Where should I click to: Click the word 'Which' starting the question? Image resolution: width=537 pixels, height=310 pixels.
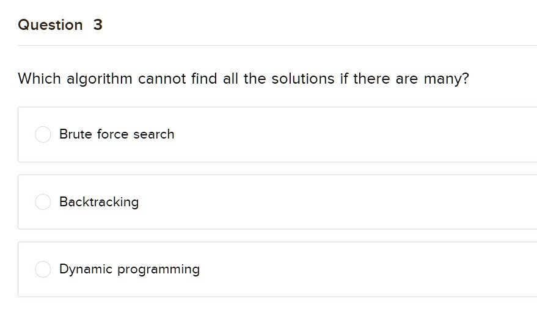[x=39, y=79]
